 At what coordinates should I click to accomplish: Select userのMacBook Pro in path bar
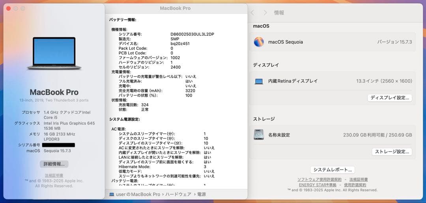click(138, 194)
